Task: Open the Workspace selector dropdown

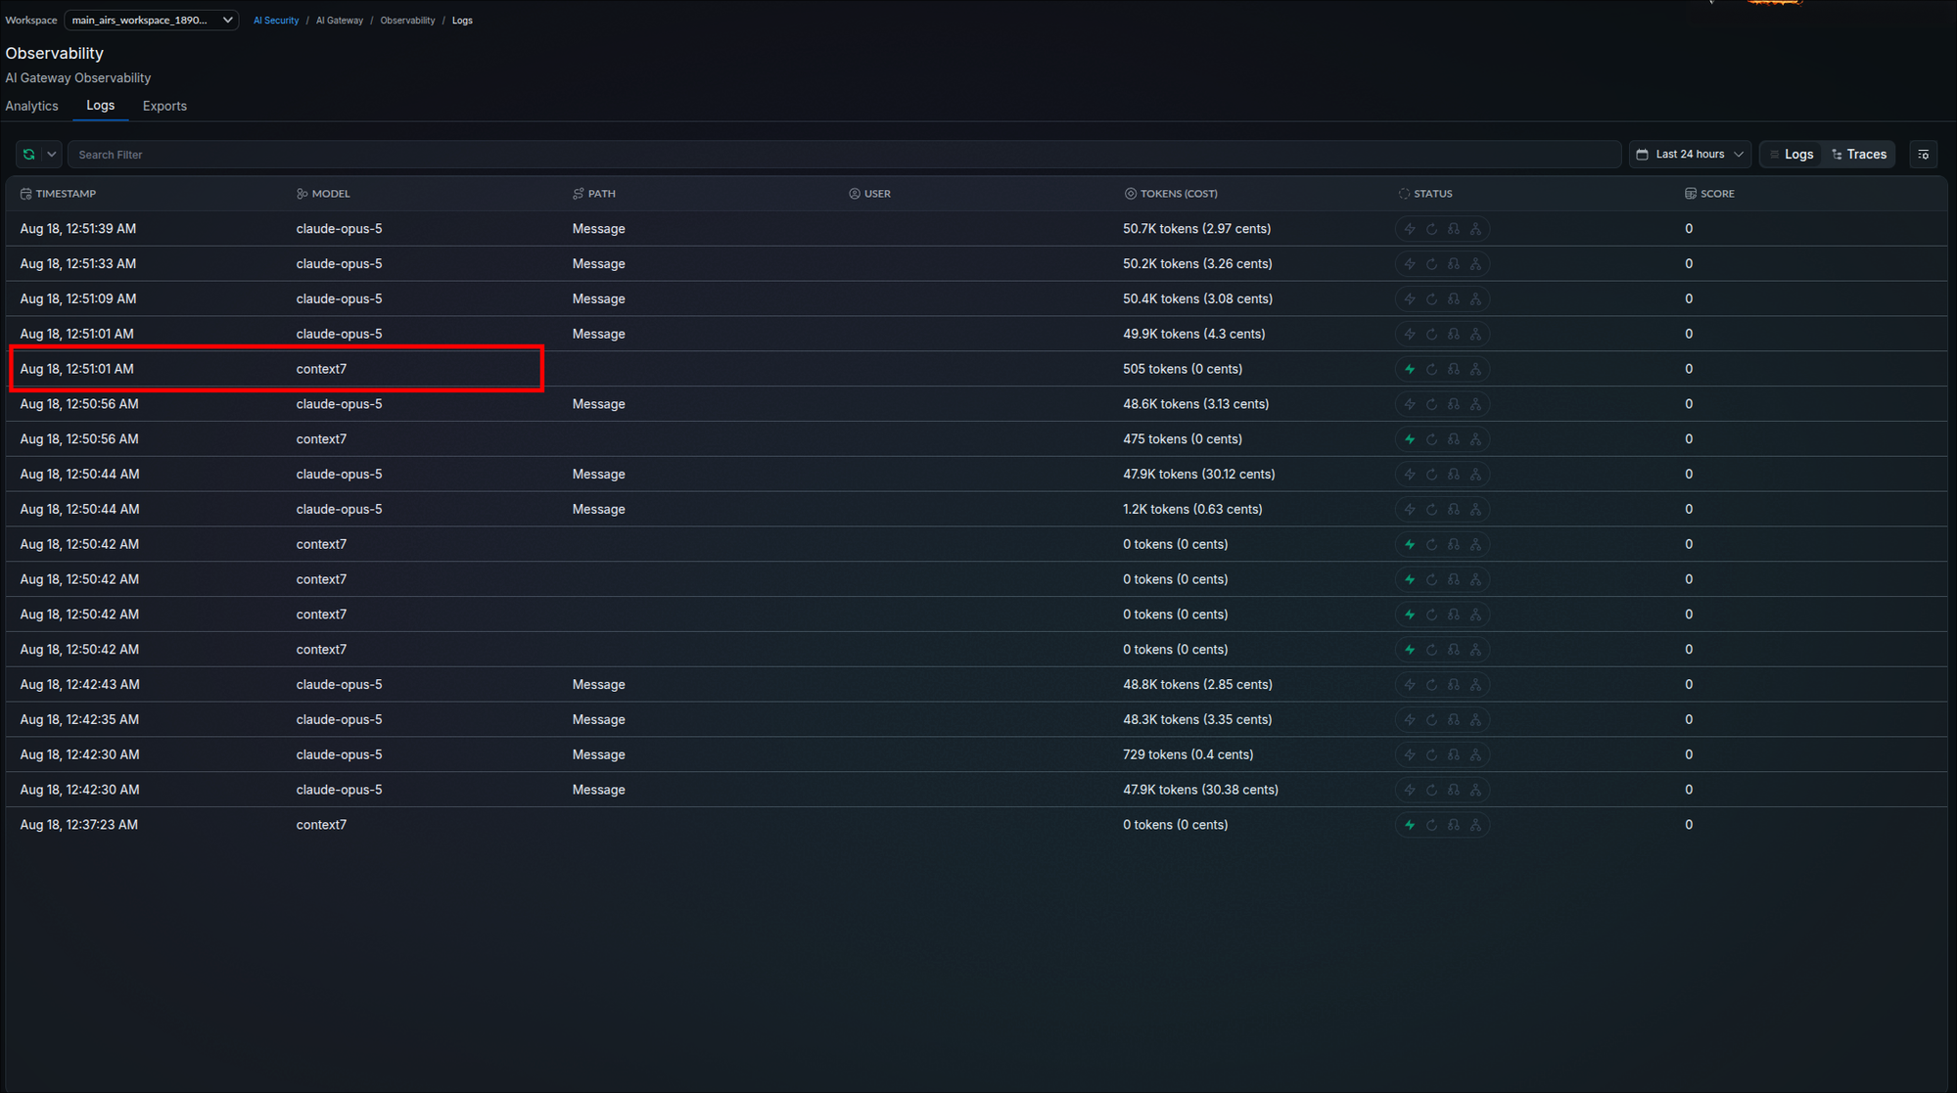Action: [151, 20]
